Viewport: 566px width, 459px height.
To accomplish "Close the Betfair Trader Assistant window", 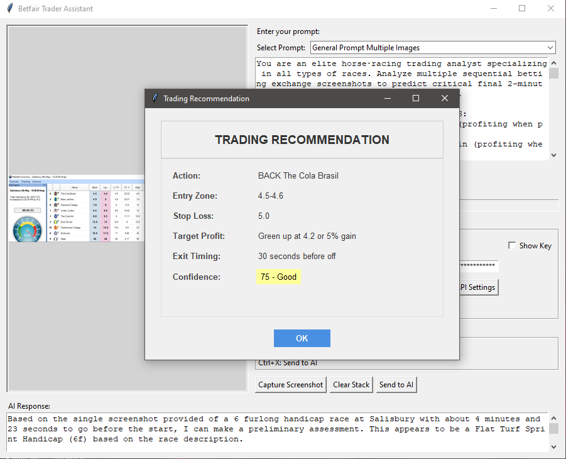I will [x=550, y=8].
